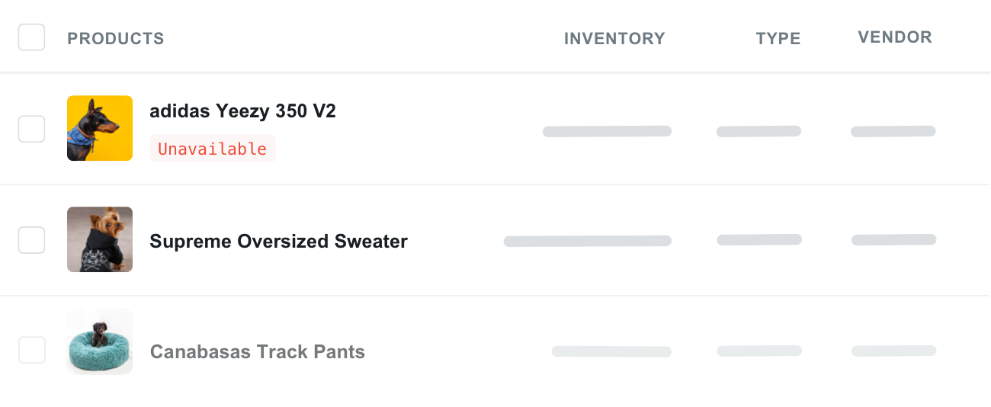Tick the Canabasas Track Pants row checkbox
991x407 pixels.
point(31,351)
